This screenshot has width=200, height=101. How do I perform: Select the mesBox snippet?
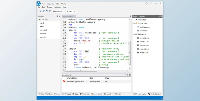pos(43,33)
